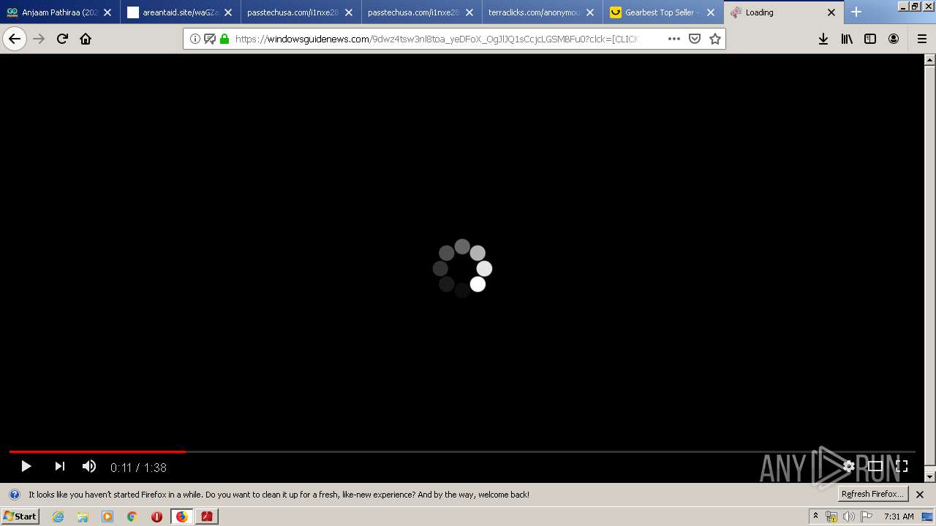936x526 pixels.
Task: Show site information icon in address bar
Action: tap(195, 39)
